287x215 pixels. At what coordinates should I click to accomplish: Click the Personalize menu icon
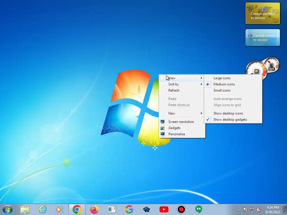[x=163, y=134]
